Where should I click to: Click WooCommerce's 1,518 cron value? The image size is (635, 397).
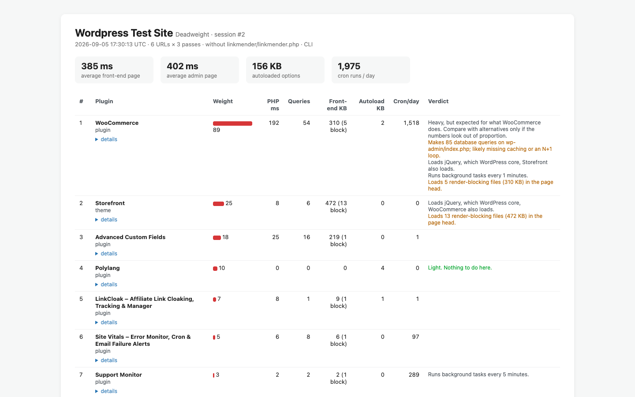tap(411, 123)
